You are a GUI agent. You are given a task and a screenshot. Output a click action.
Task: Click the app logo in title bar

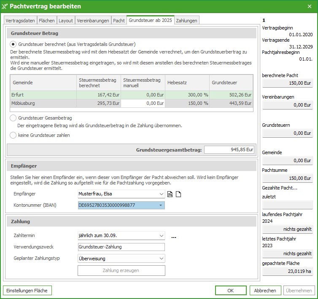(5, 6)
